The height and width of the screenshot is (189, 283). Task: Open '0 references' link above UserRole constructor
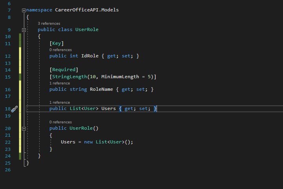(x=60, y=122)
